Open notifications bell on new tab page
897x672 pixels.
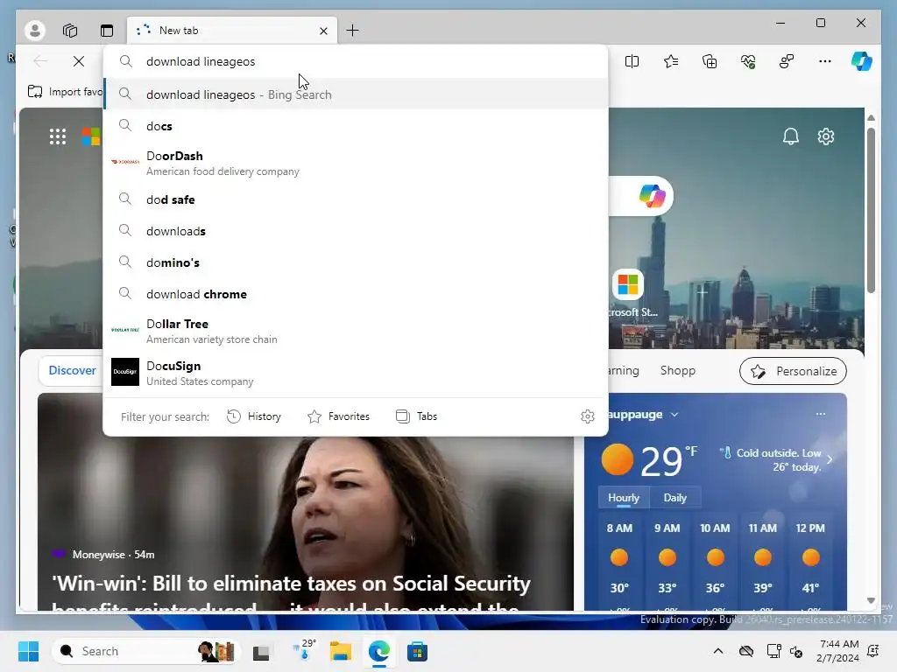point(791,136)
